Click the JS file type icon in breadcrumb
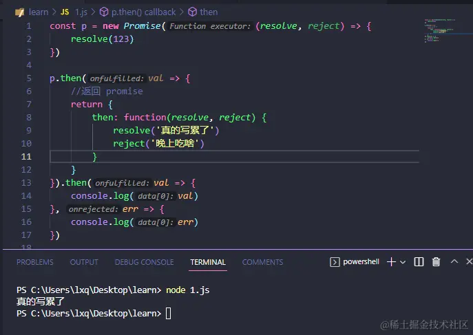Image resolution: width=473 pixels, height=335 pixels. [65, 12]
